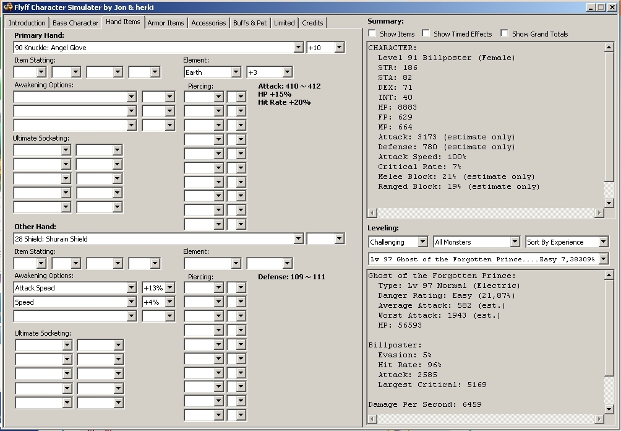Enable the Show Items checkbox
The width and height of the screenshot is (621, 431).
(x=372, y=33)
